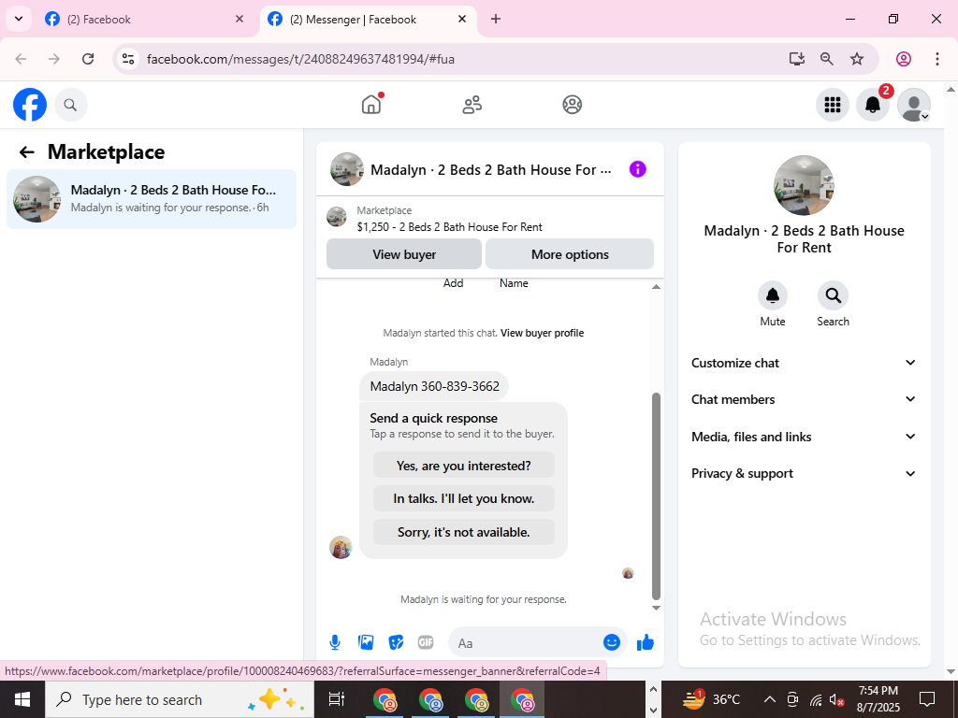The image size is (958, 718).
Task: Open the browser profile avatar icon
Action: [904, 59]
